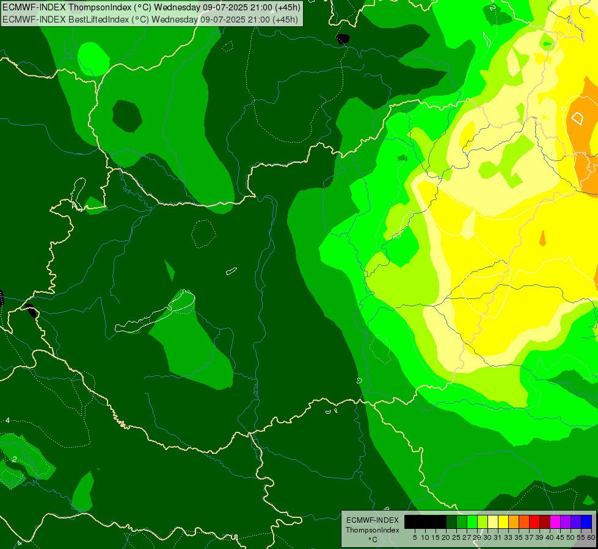Click the 'ECMWF-INDEX BestLiftedIndex' title line
598x549 pixels.
pyautogui.click(x=150, y=20)
